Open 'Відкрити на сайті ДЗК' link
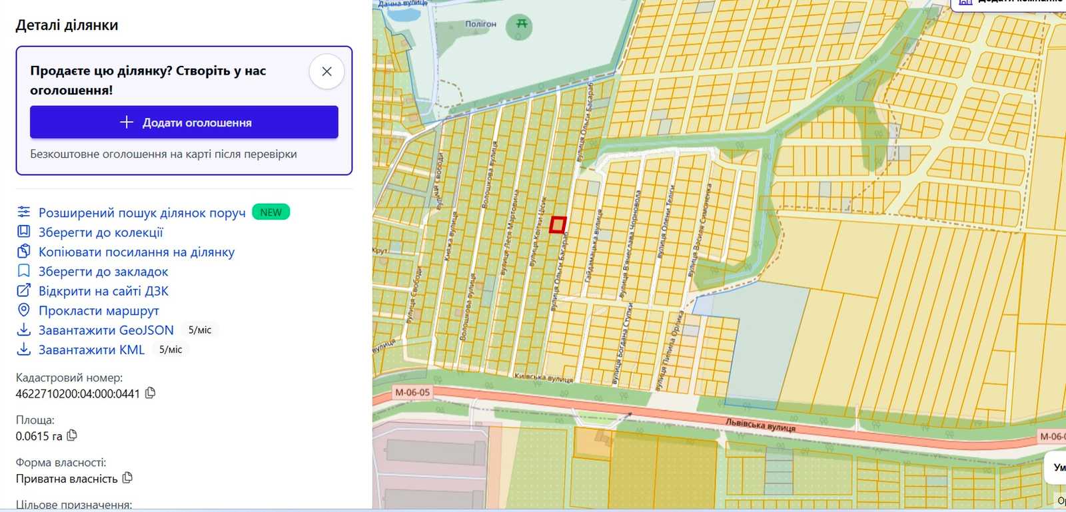This screenshot has height=512, width=1066. tap(103, 291)
